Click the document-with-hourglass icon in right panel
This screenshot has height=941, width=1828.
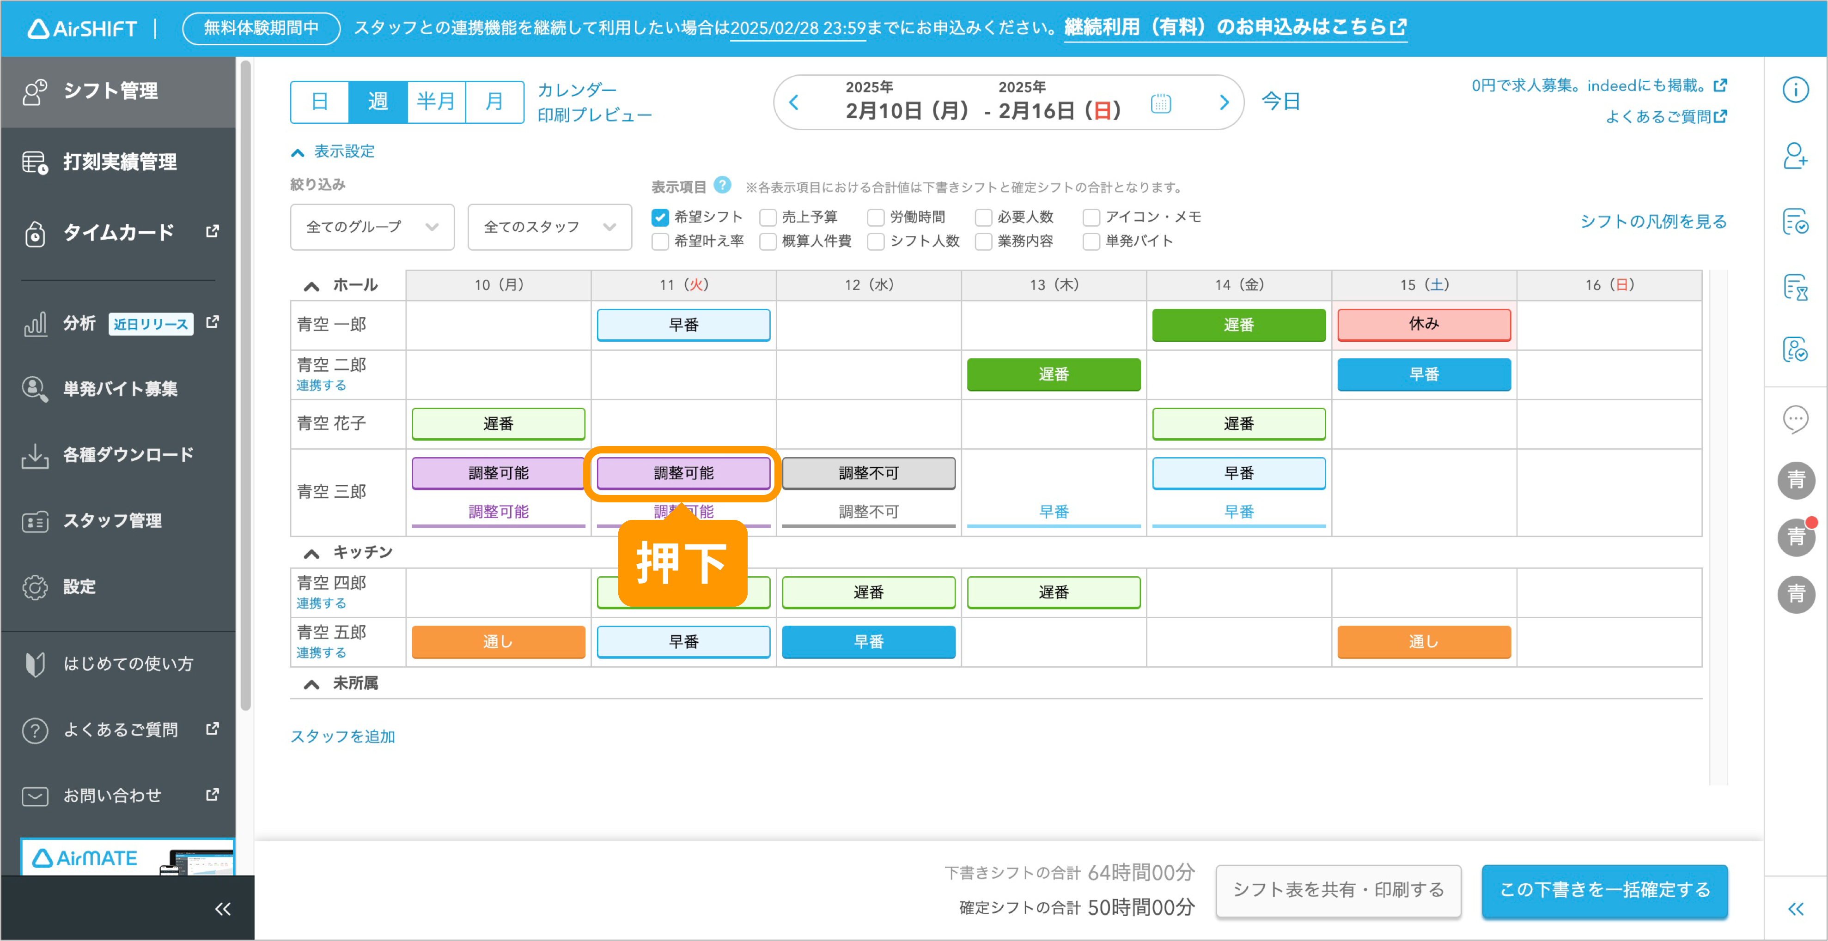pyautogui.click(x=1795, y=287)
